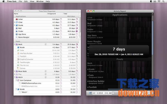The height and width of the screenshot is (104, 167).
Task: Click the Finder total time pie icon
Action: (77, 31)
